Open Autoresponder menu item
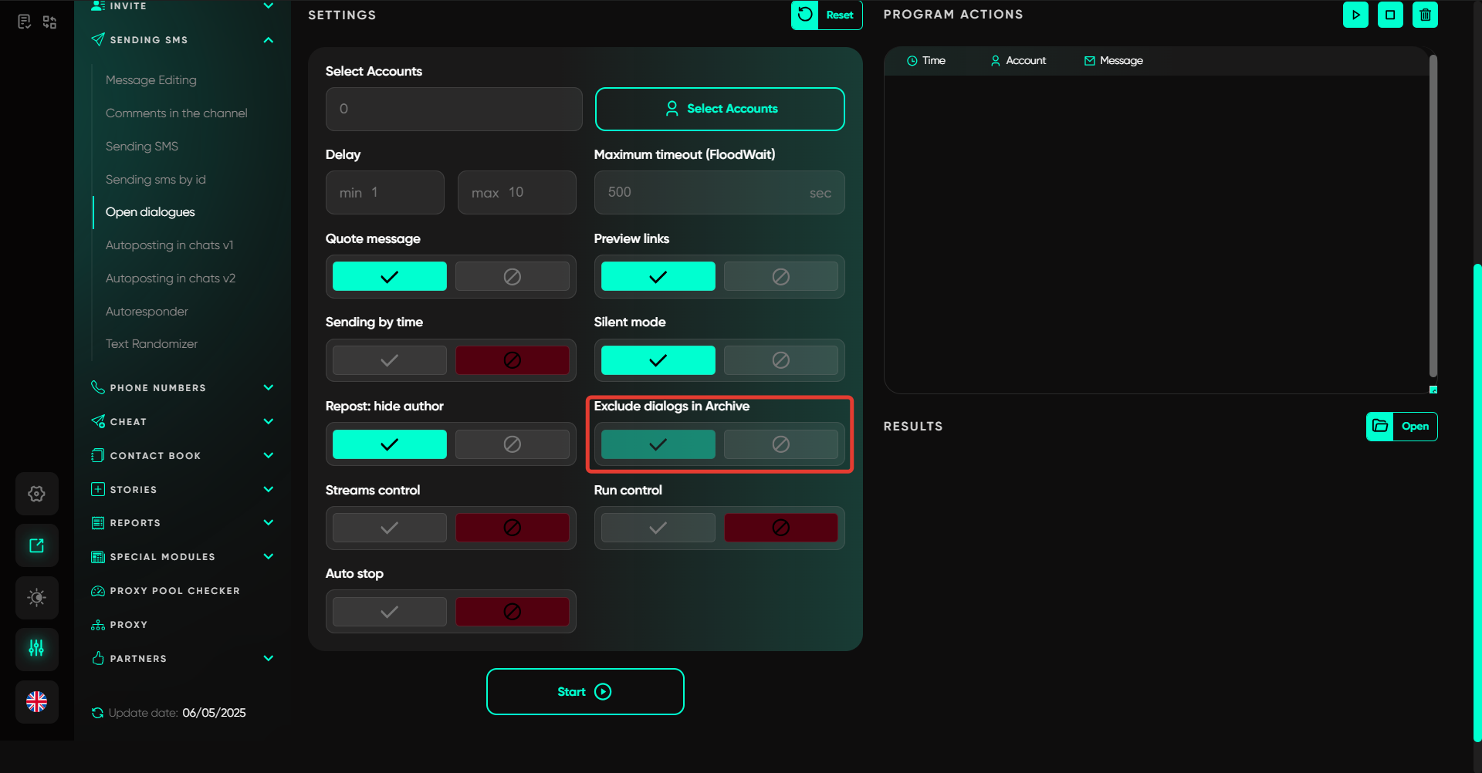Screen dimensions: 1482x773 147,311
